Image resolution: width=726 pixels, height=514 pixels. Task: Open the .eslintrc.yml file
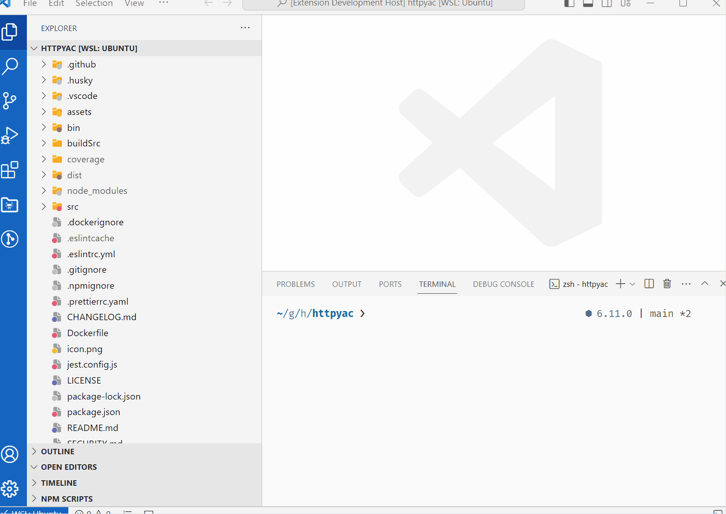point(144,254)
